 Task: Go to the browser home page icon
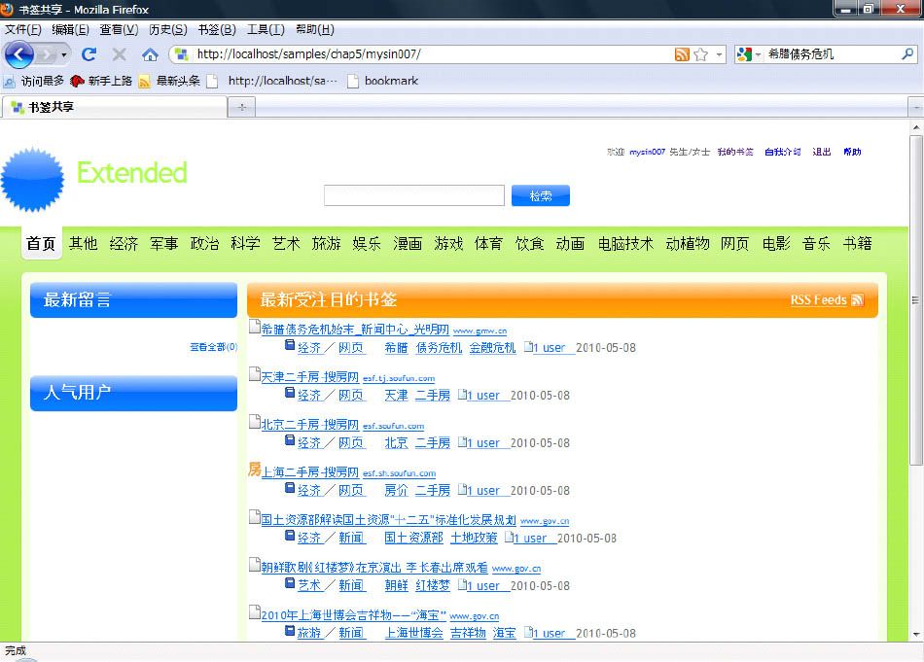150,54
